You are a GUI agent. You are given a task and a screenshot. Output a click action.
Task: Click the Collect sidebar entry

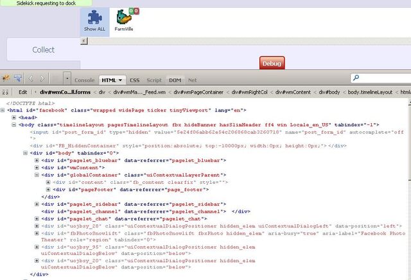(44, 50)
